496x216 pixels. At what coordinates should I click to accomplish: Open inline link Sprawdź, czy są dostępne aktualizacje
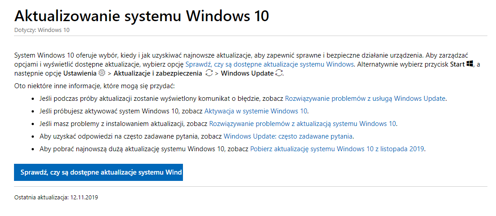point(270,64)
